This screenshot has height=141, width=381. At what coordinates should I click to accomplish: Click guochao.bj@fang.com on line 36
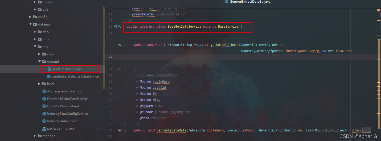click(173, 112)
